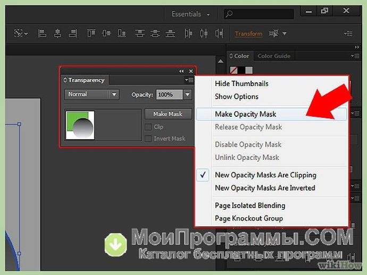Click the empty mask thumbnail slot
This screenshot has height=275, width=367.
click(x=118, y=125)
